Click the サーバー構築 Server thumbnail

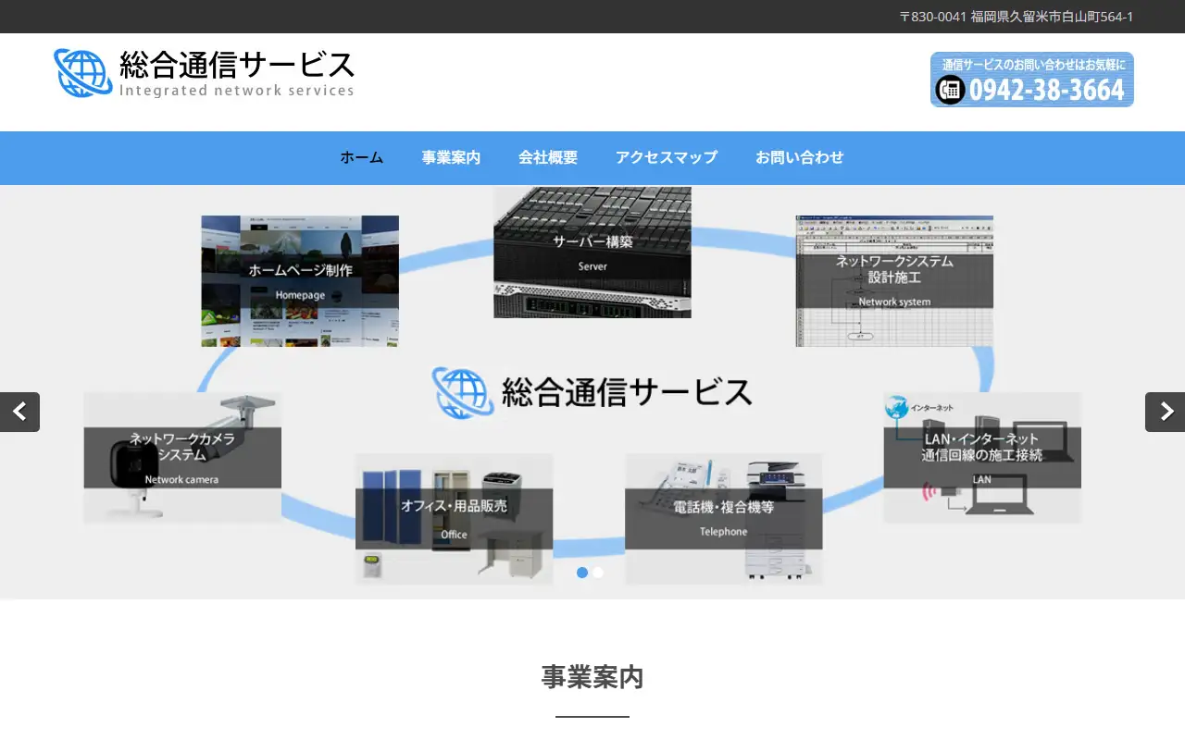(592, 253)
